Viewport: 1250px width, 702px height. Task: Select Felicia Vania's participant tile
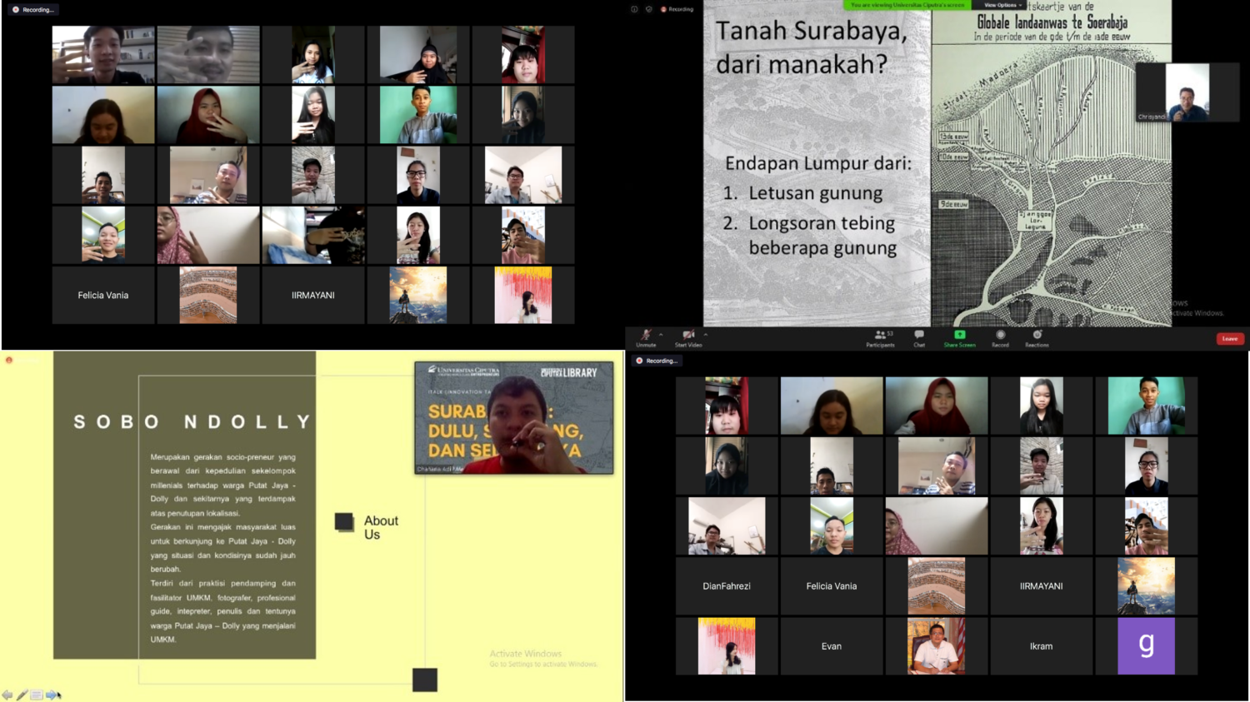tap(103, 295)
